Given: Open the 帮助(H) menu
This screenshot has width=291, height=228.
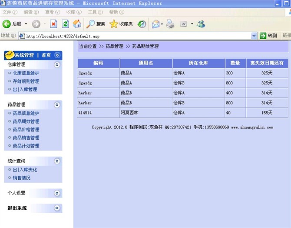Looking at the screenshot, I should 117,12.
